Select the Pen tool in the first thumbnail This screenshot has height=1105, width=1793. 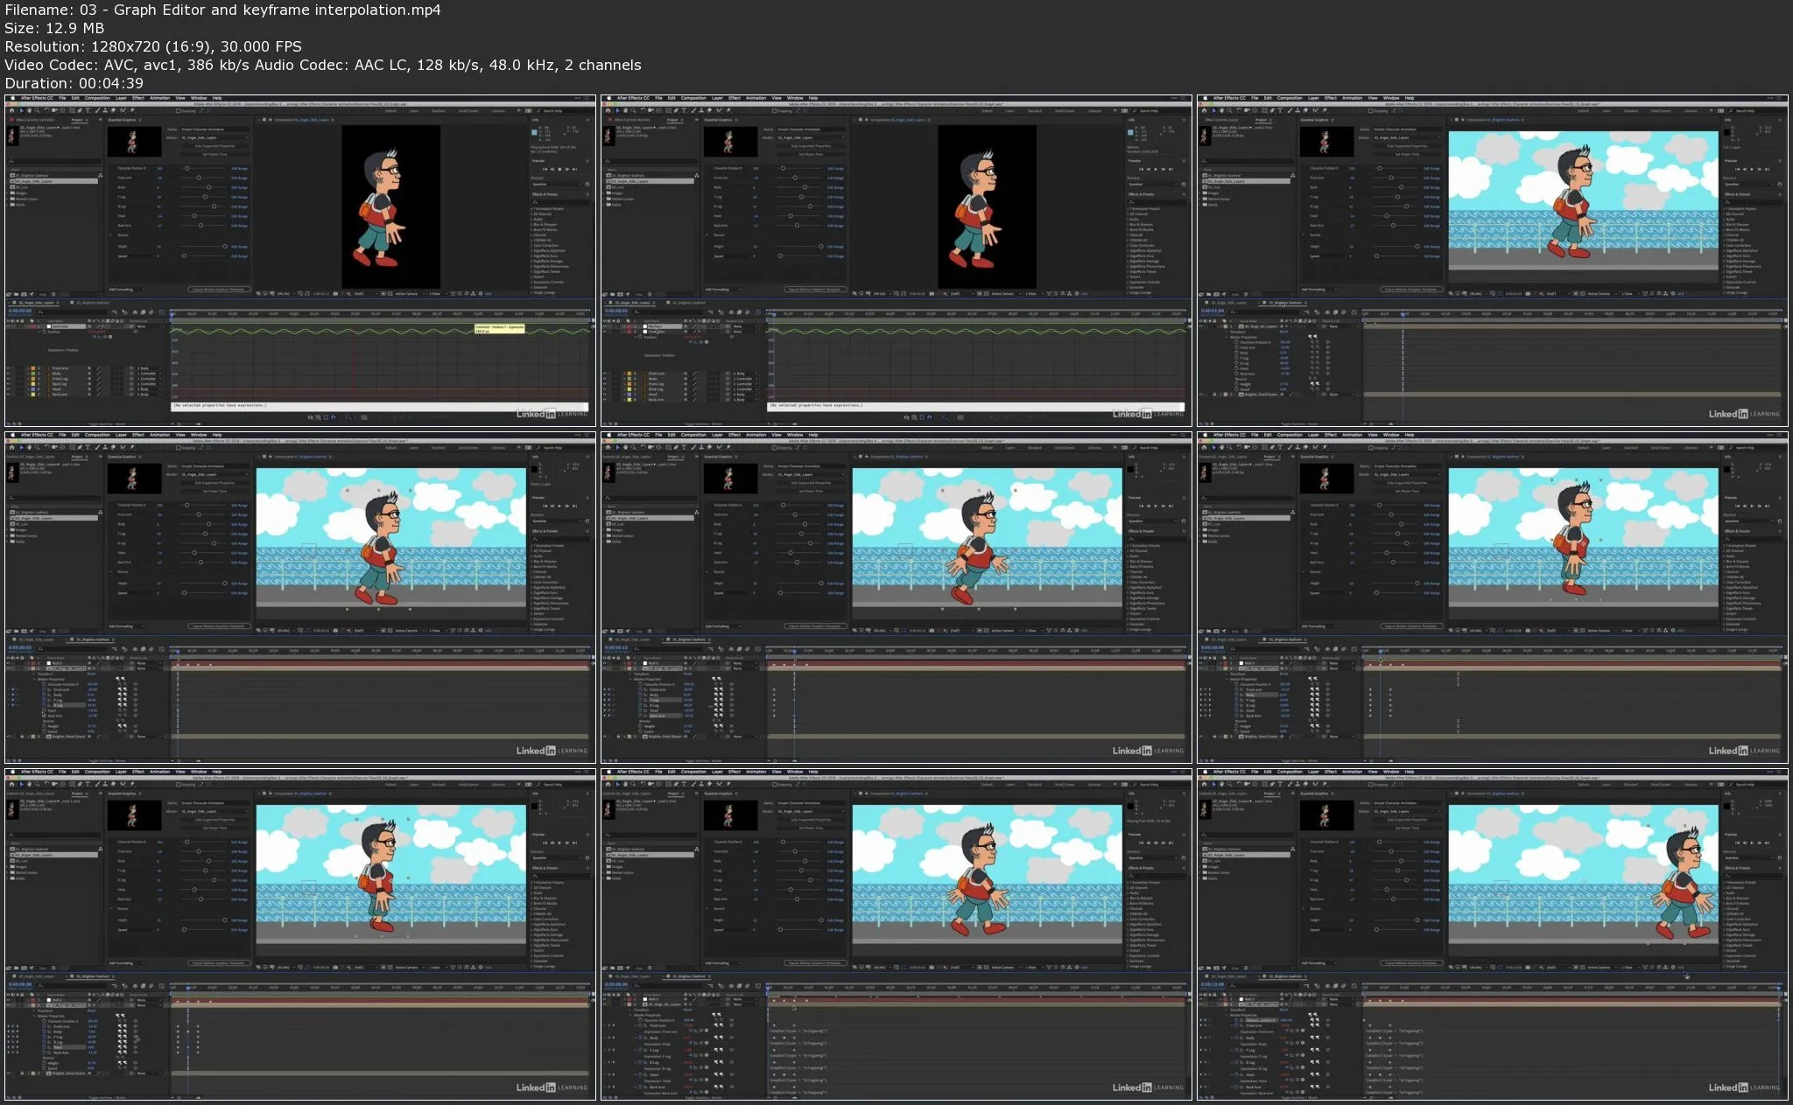coord(81,111)
